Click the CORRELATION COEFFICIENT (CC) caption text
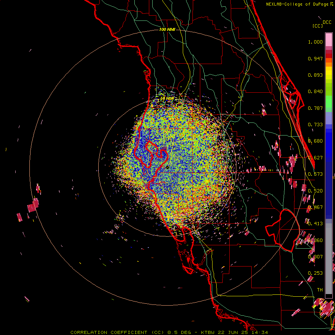Screen dimensions: 335x335 (117, 332)
